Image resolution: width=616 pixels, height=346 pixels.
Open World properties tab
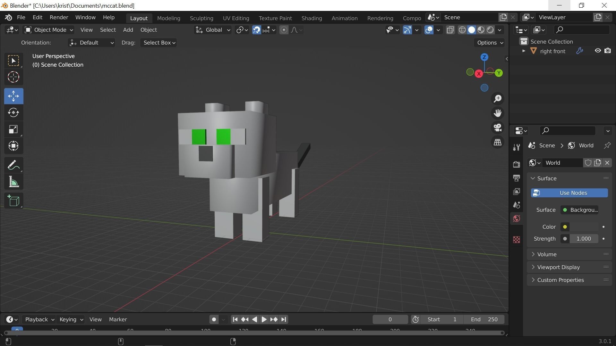tap(516, 219)
